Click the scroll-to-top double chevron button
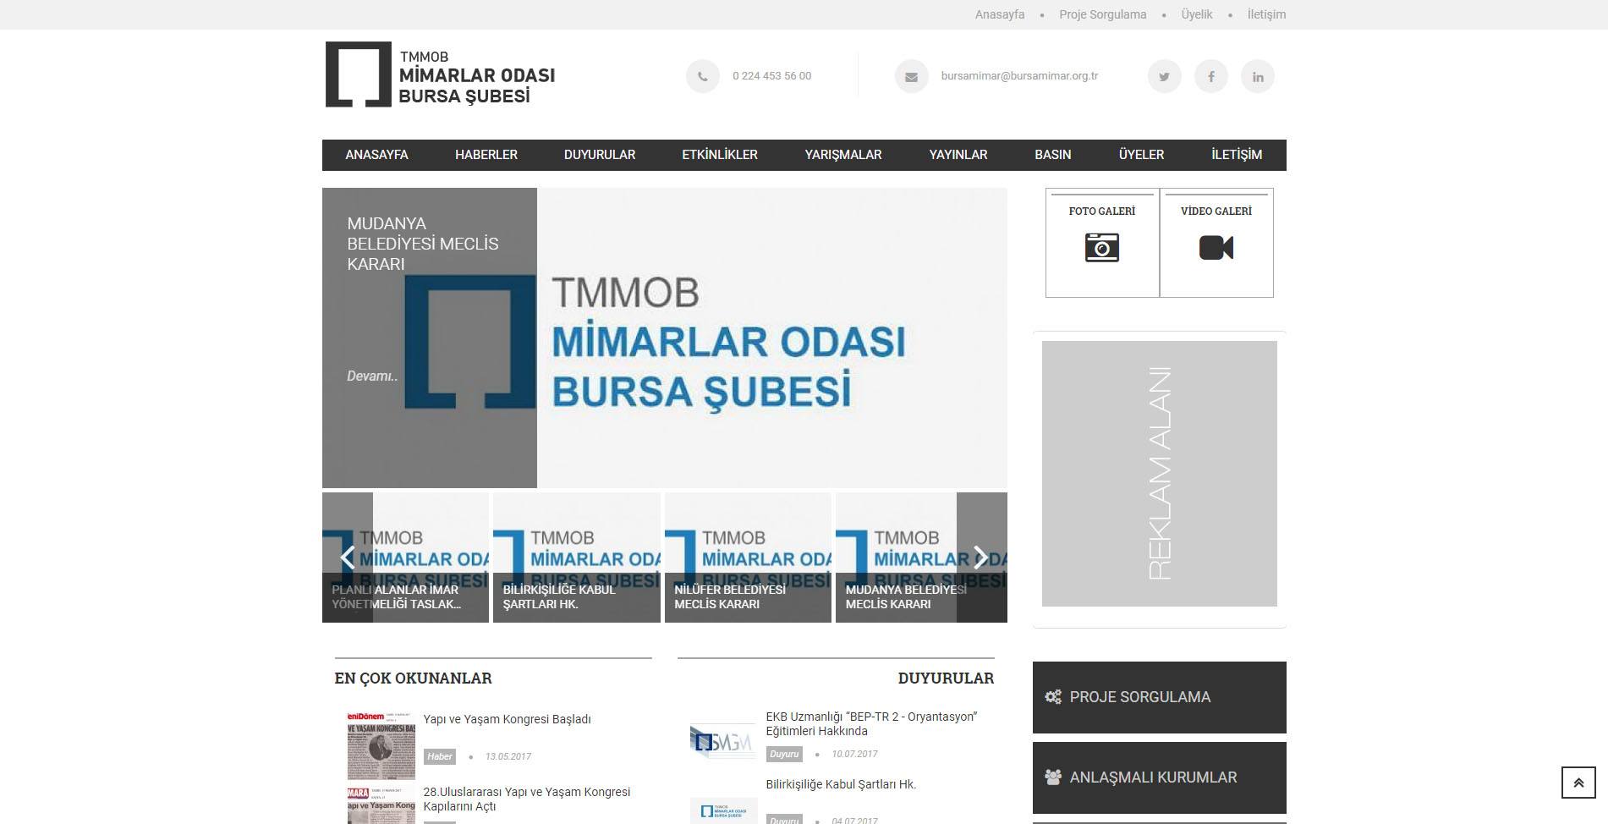The height and width of the screenshot is (824, 1608). point(1578,783)
